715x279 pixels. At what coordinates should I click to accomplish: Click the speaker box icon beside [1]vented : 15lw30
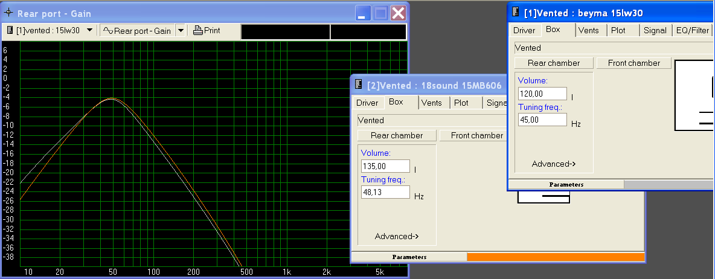(10, 31)
